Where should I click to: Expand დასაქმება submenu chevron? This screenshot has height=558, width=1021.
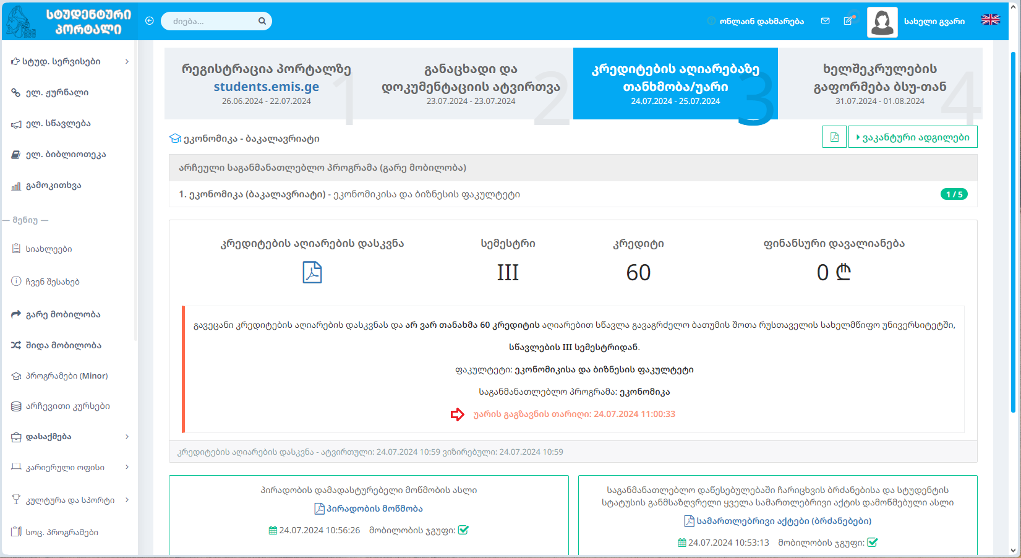127,437
